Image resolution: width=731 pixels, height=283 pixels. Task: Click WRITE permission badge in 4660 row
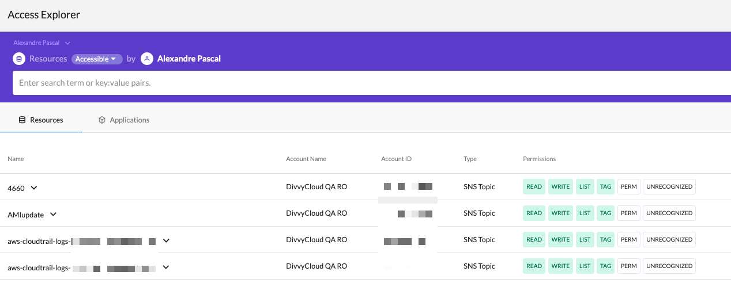[x=560, y=187]
